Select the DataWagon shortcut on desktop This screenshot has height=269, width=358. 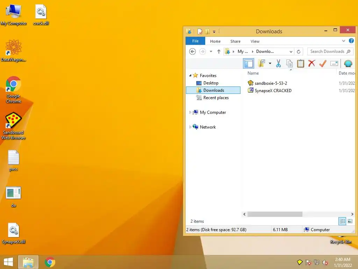click(14, 51)
